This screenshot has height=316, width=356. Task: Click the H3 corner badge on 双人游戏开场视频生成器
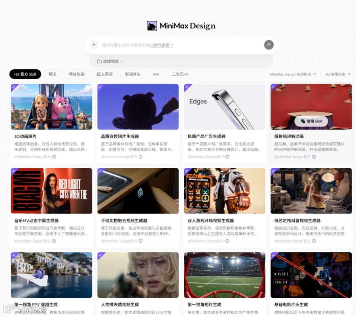click(x=187, y=171)
